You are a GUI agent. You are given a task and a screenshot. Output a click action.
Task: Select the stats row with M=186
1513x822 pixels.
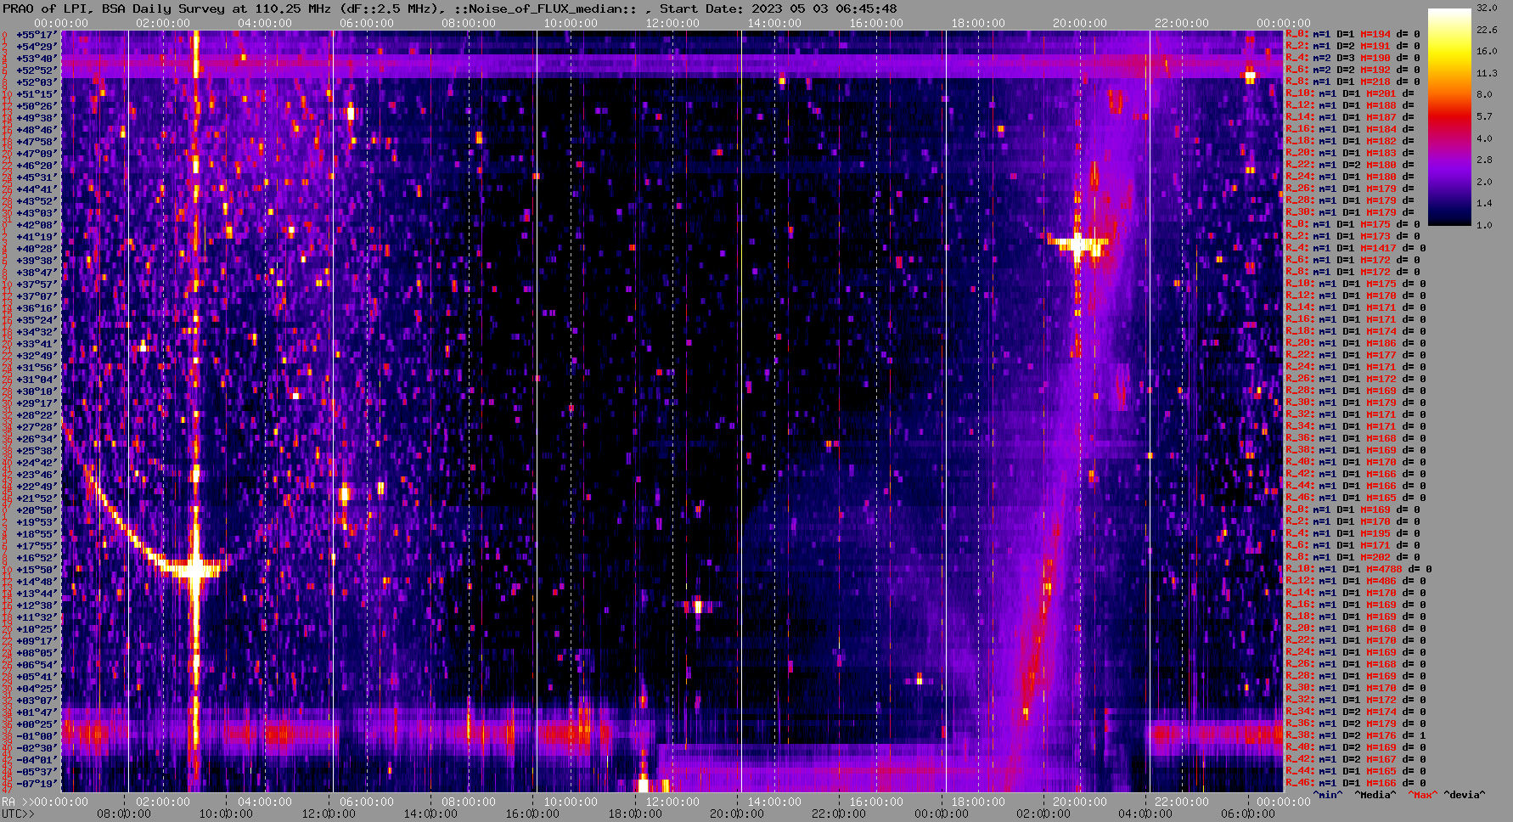tap(1355, 343)
